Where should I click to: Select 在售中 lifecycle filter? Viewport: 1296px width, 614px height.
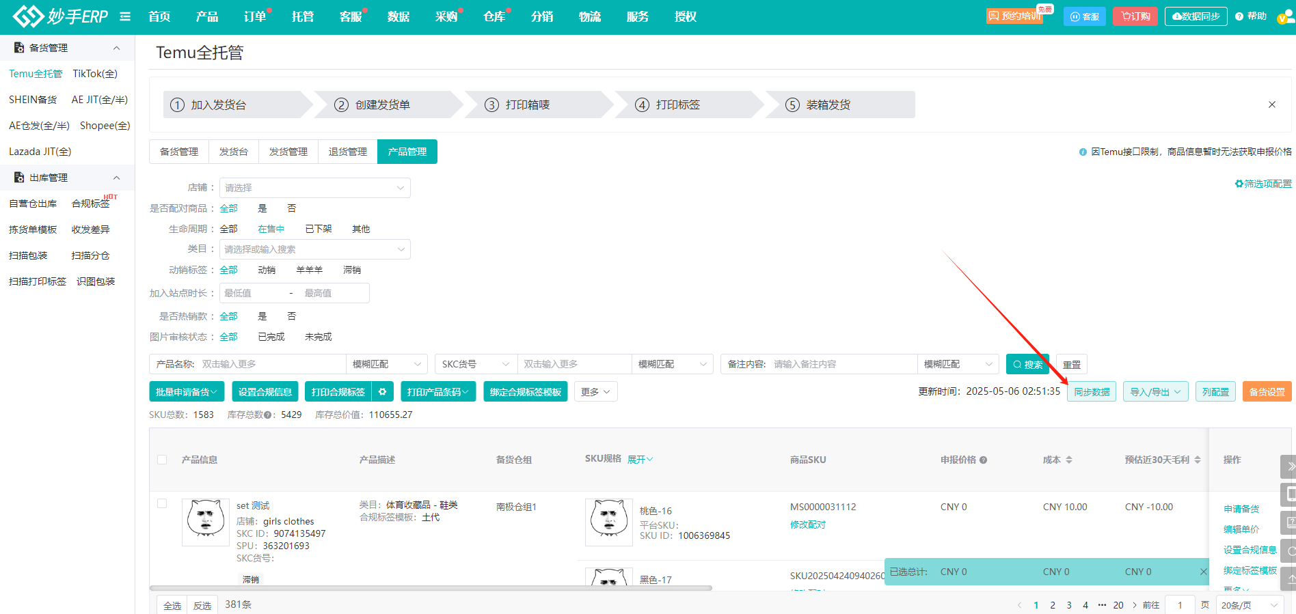click(x=271, y=229)
